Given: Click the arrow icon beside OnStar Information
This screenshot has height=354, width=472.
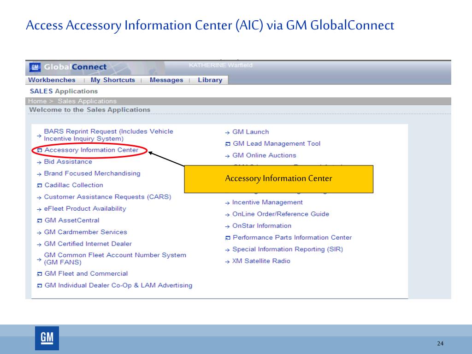Looking at the screenshot, I should pyautogui.click(x=227, y=226).
